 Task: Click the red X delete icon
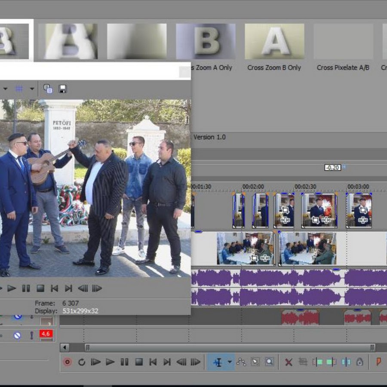289,362
